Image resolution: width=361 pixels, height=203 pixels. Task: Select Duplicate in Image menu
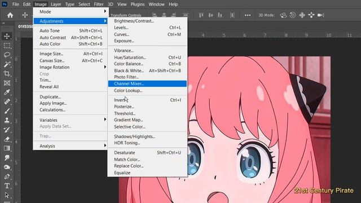tap(70, 96)
